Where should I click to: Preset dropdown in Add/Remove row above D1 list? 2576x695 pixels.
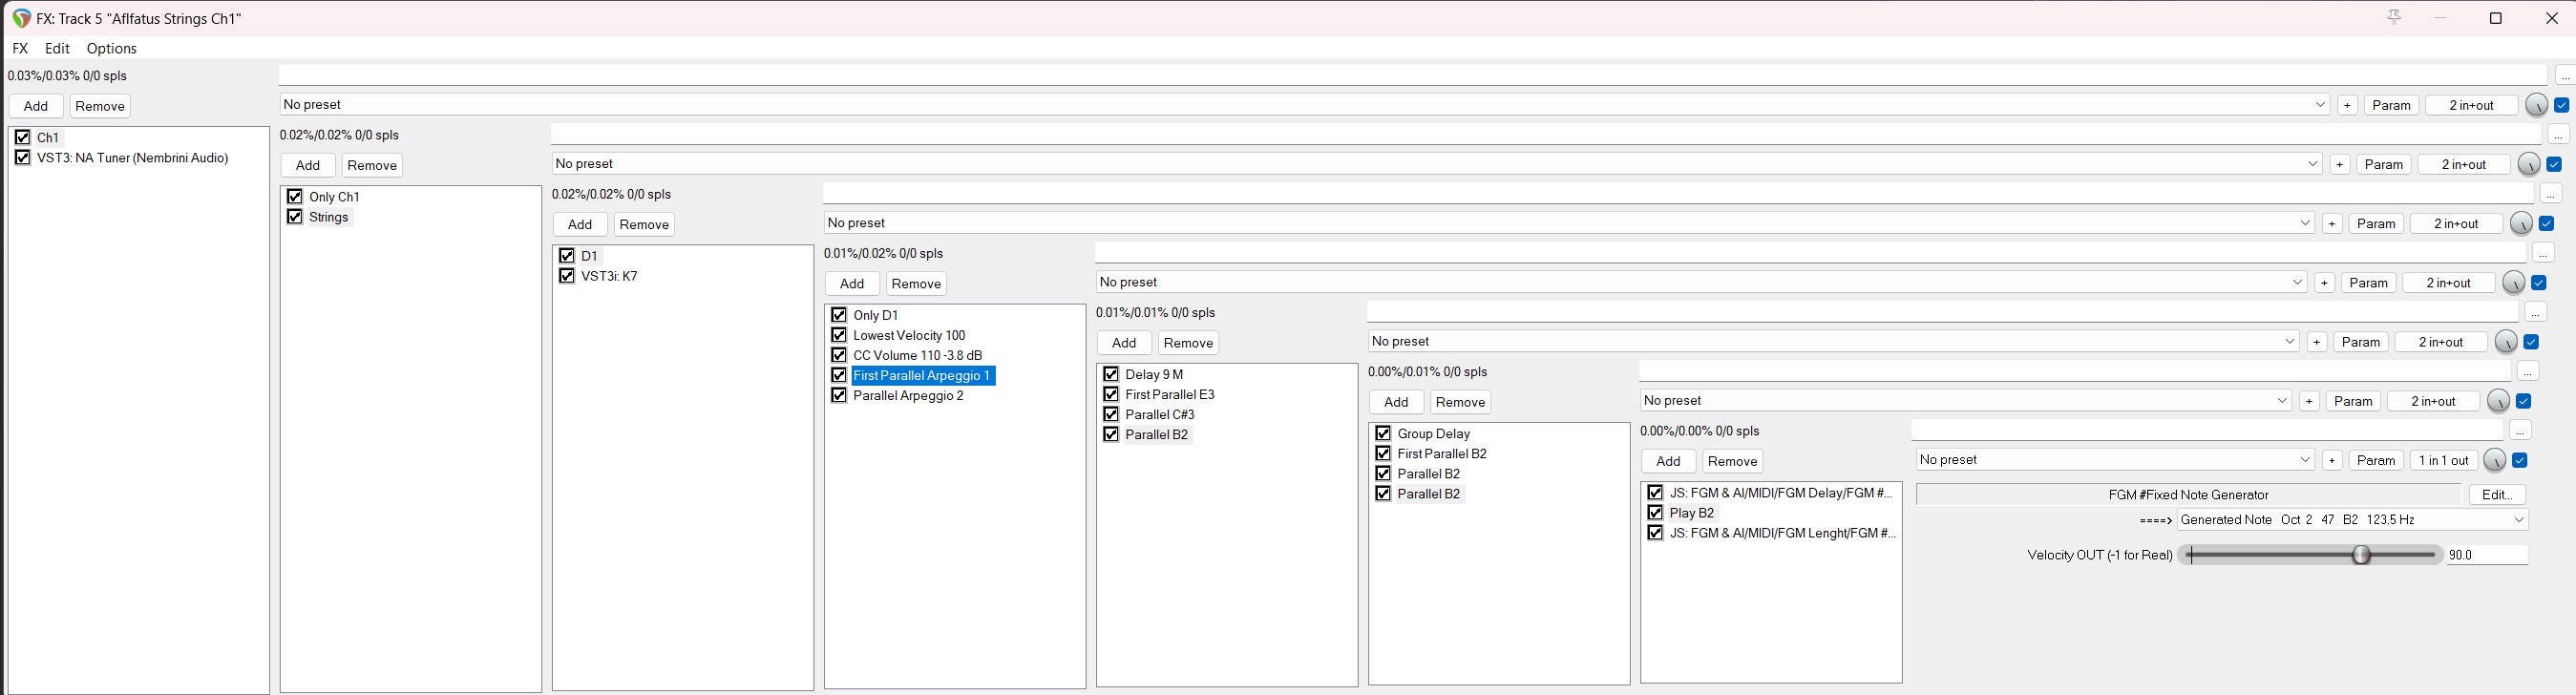click(x=1569, y=223)
